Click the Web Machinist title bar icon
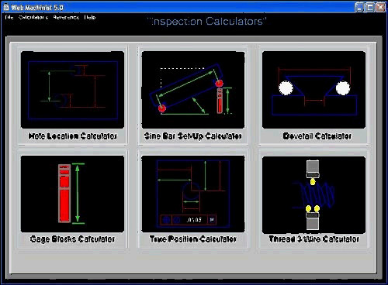388x285 pixels. point(6,8)
